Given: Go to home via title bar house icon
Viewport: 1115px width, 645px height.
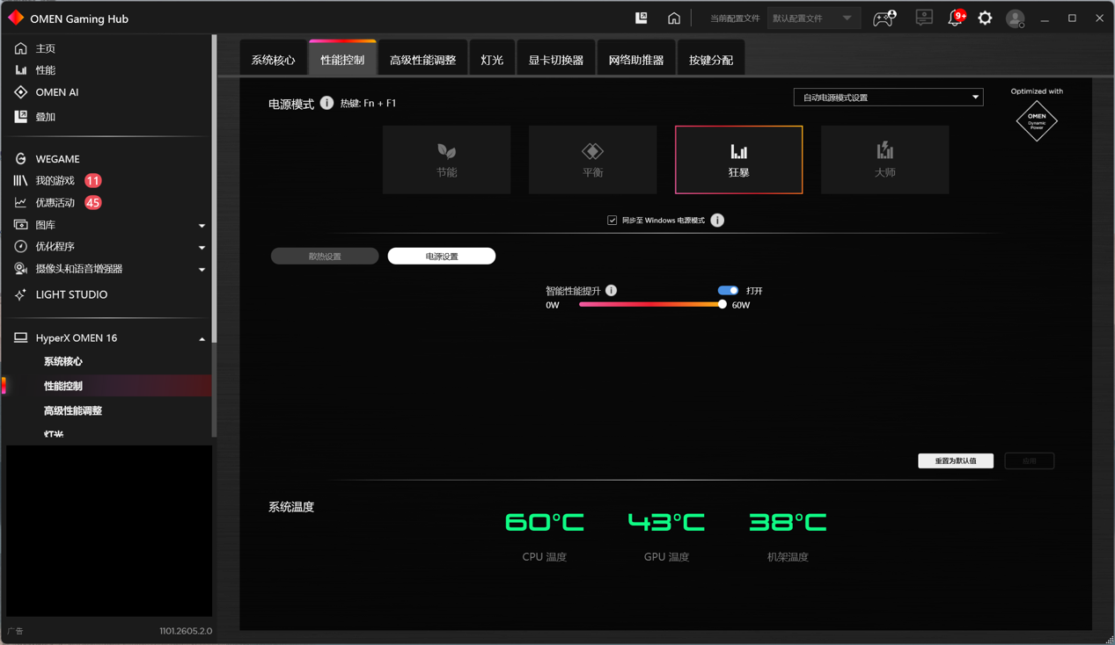Looking at the screenshot, I should (x=674, y=18).
